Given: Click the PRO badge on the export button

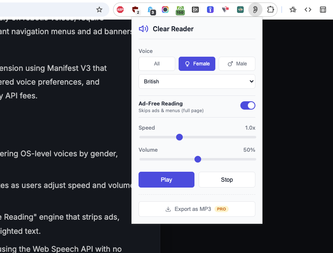Looking at the screenshot, I should coord(221,209).
